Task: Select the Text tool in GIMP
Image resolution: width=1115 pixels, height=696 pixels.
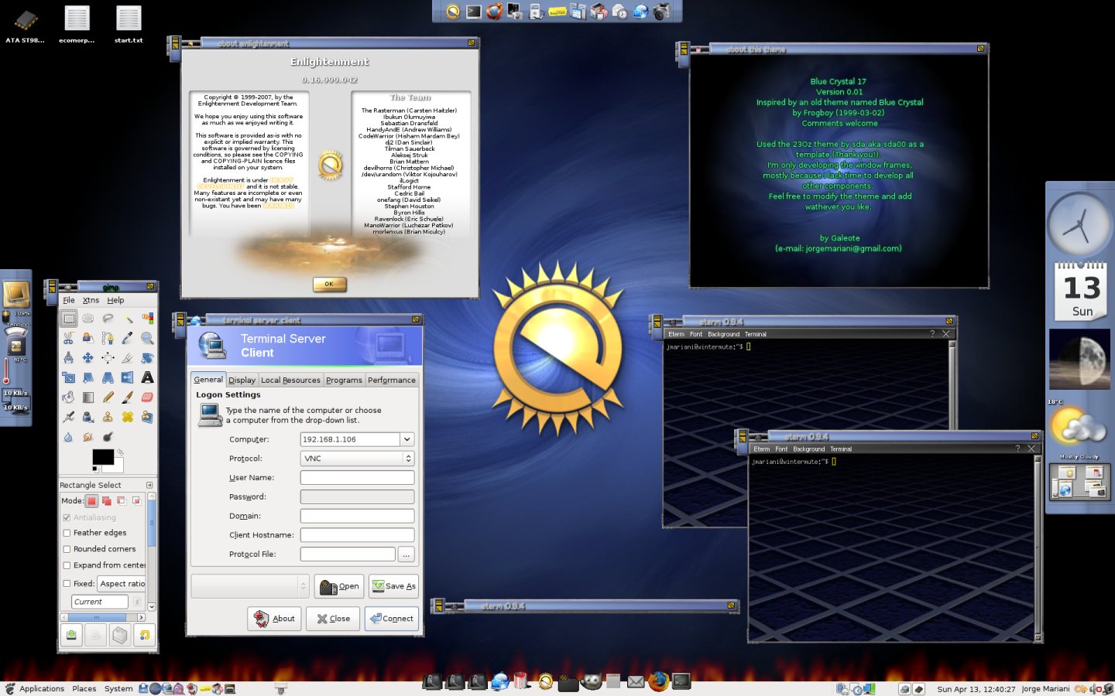Action: 147,377
